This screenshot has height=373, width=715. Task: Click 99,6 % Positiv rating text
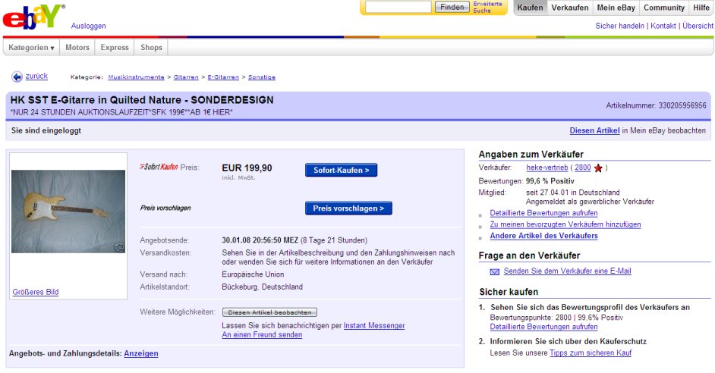[550, 181]
